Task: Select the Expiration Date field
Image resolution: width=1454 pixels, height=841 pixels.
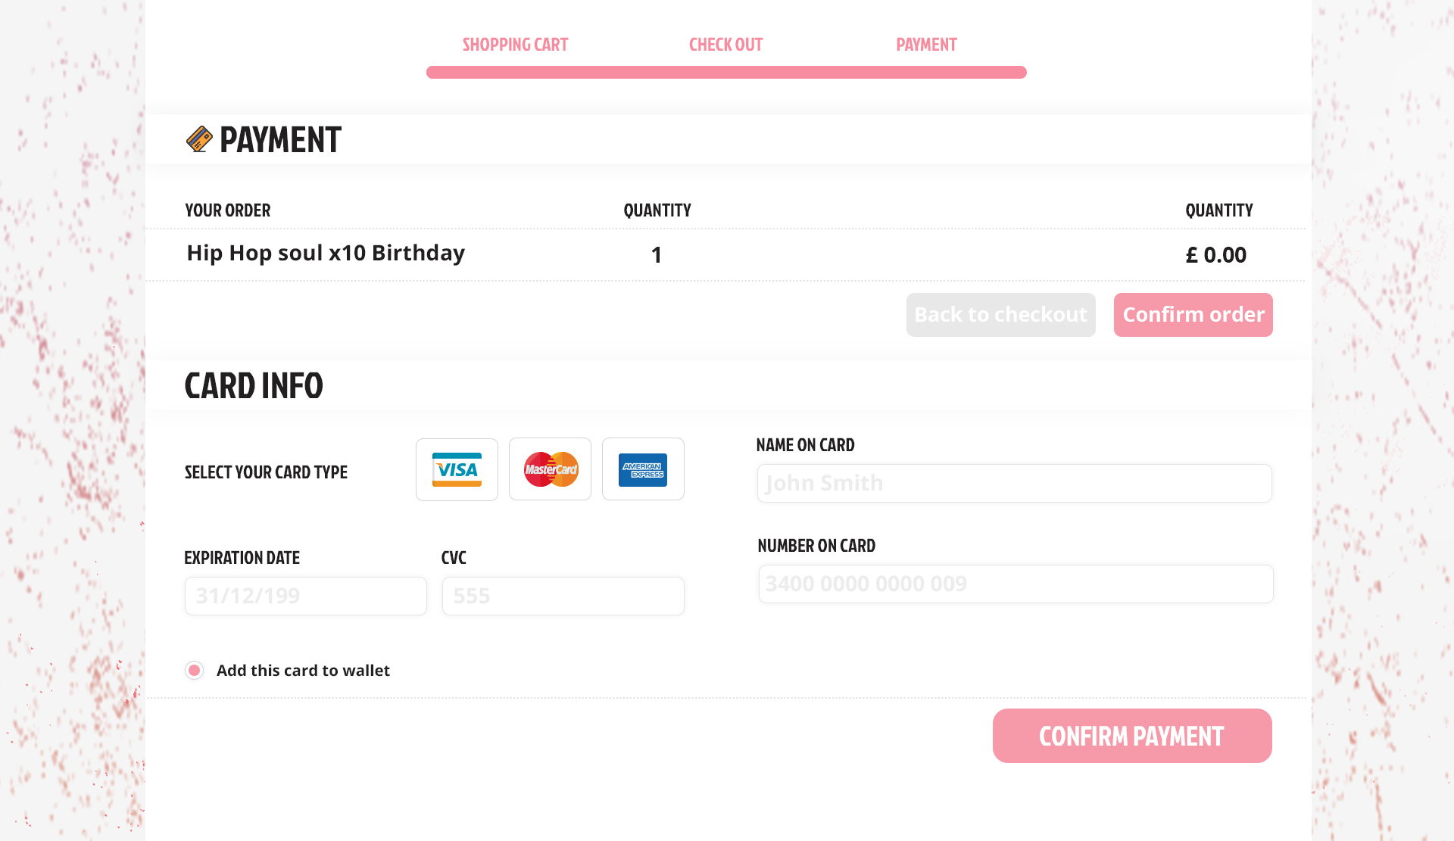Action: click(305, 596)
